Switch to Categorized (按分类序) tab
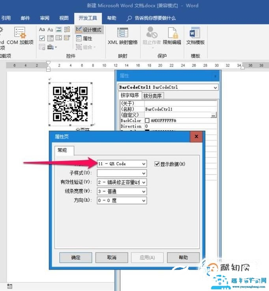 click(153, 96)
